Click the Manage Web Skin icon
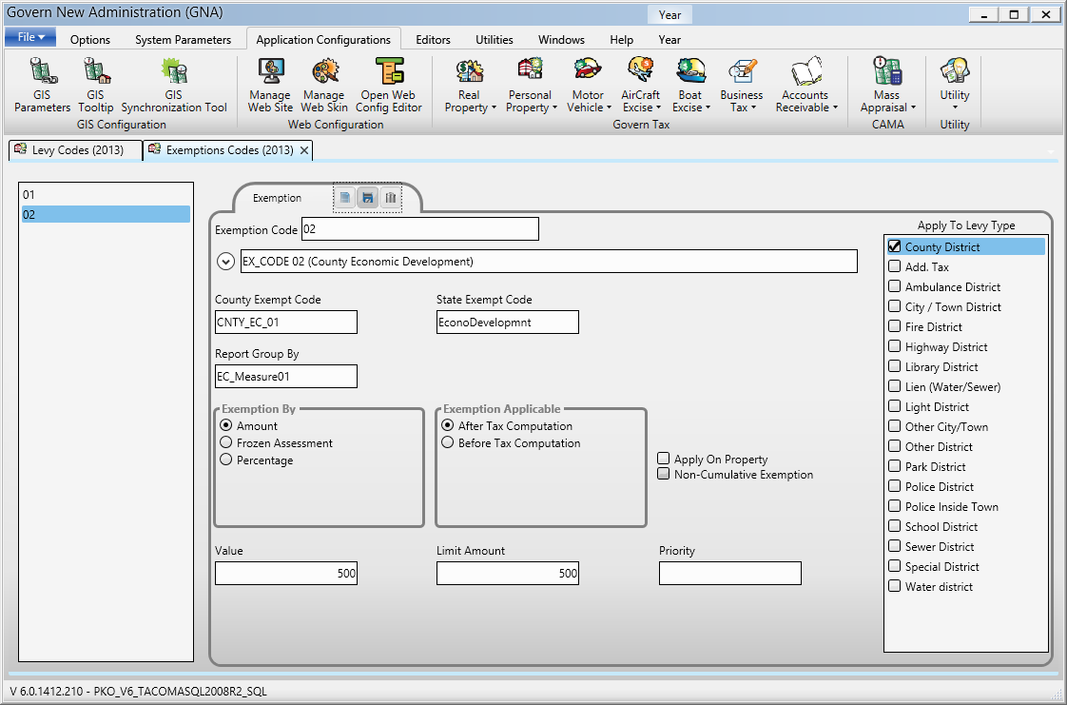Screen dimensions: 1067x705 coord(323,85)
